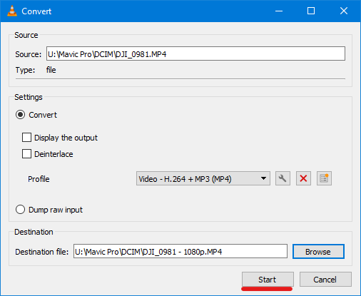Delete selected profile with red X
Screen dimensions: 361x296
(x=303, y=178)
